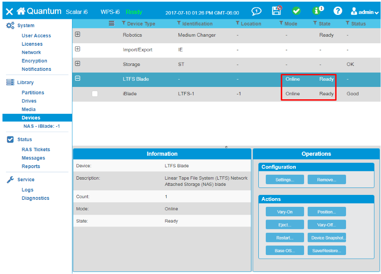The height and width of the screenshot is (274, 381).
Task: Collapse the LTFS Blade device row
Action: click(x=77, y=78)
